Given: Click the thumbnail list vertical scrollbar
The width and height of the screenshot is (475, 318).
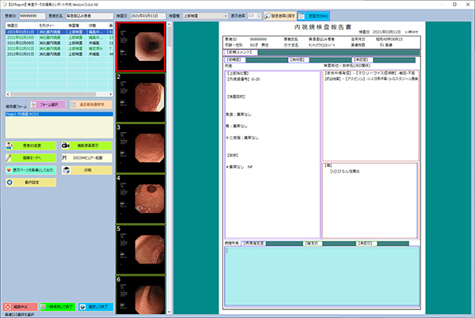Looking at the screenshot, I should pyautogui.click(x=169, y=158).
